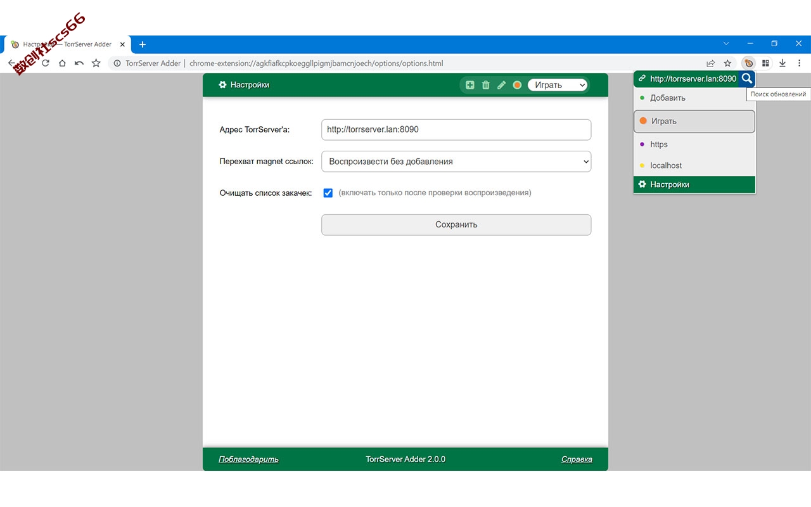
Task: Open the tab search chevron in title bar
Action: 726,43
